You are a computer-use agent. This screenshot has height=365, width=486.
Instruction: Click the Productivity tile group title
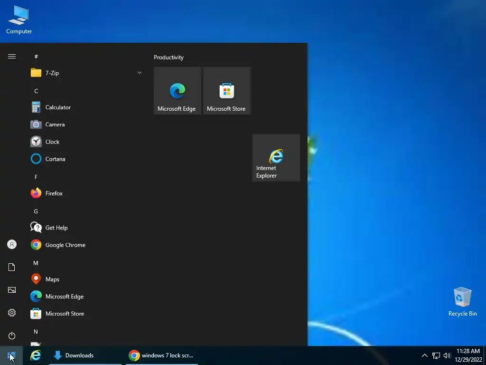point(168,58)
